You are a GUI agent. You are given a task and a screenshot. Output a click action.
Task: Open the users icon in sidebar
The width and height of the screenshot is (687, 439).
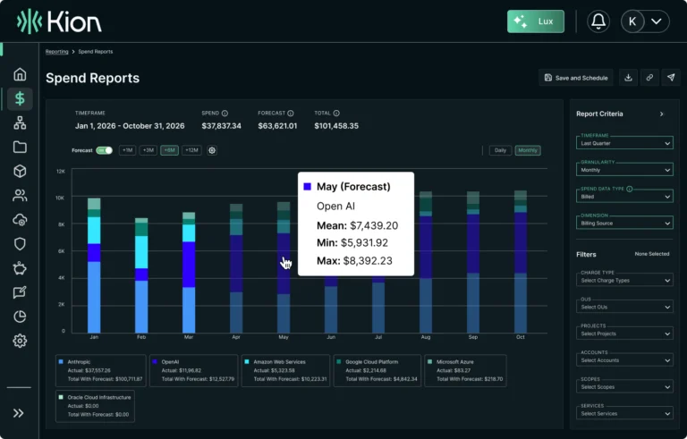click(20, 196)
